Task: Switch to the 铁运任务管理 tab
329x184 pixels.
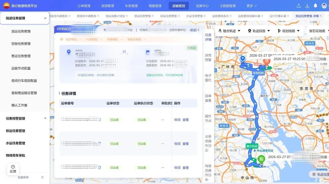Action: point(168,16)
